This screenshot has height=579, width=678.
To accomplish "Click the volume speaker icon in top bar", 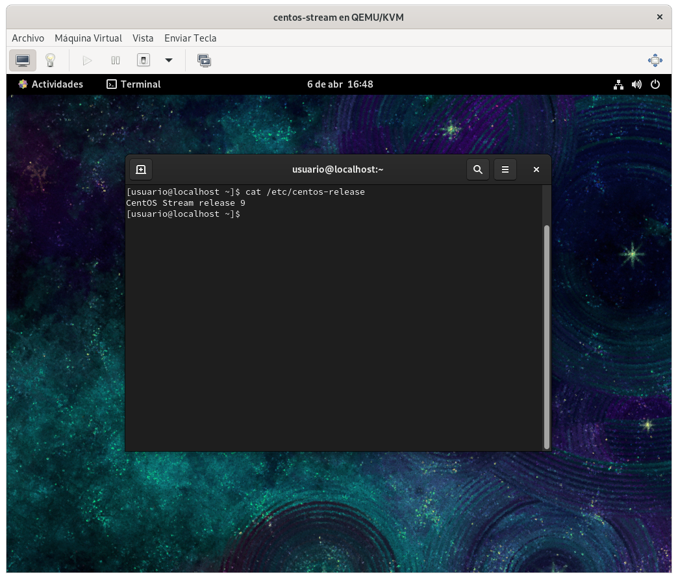I will pyautogui.click(x=636, y=84).
